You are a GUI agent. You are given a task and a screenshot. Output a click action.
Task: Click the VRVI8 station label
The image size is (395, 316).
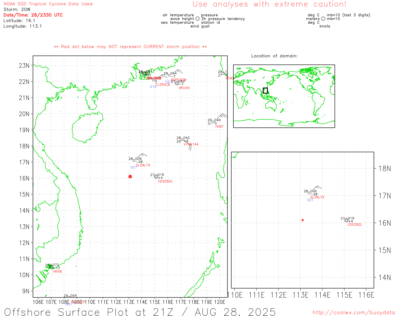tap(57, 272)
